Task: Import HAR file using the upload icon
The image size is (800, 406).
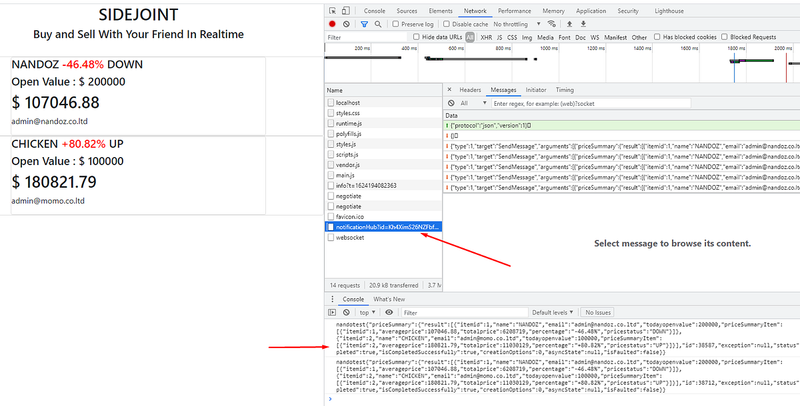Action: pyautogui.click(x=570, y=23)
